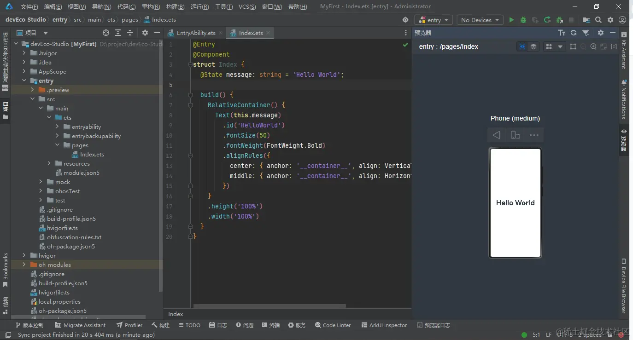Open project panel settings gear
Screen dimensions: 633x340
[145, 33]
